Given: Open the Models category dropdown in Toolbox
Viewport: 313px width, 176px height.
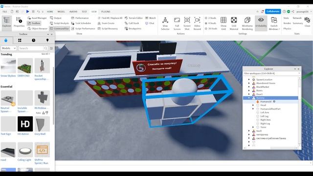Looking at the screenshot, I should click(x=9, y=48).
